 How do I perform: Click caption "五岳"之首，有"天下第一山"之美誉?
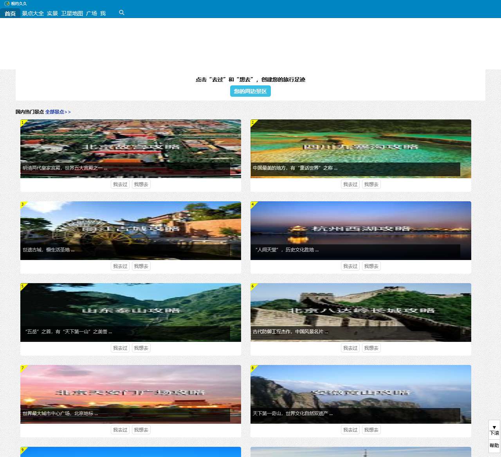click(x=68, y=332)
